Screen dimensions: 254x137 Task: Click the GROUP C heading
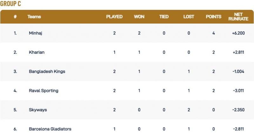coord(11,4)
